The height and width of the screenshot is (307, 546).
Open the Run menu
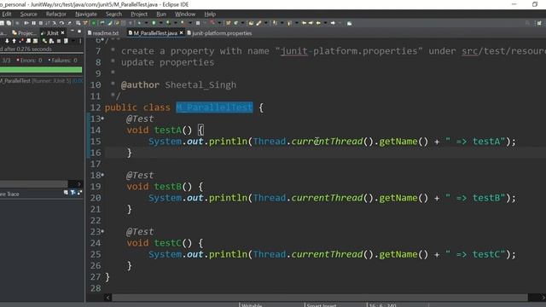[x=161, y=14]
